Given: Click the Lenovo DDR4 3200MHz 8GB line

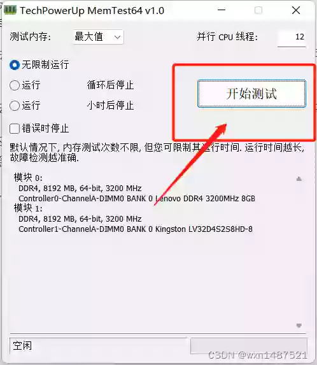Looking at the screenshot, I should 137,198.
